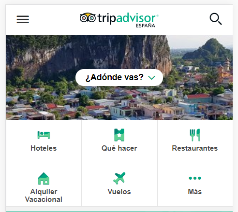Select the Más label
This screenshot has width=238, height=212.
[195, 192]
